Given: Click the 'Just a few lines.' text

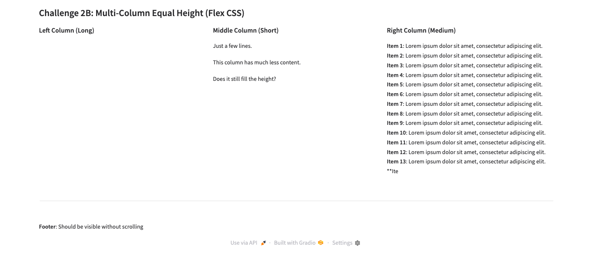Looking at the screenshot, I should click(233, 46).
